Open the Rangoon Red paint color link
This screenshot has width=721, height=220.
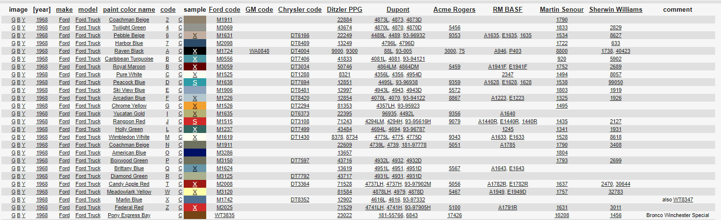tap(129, 122)
